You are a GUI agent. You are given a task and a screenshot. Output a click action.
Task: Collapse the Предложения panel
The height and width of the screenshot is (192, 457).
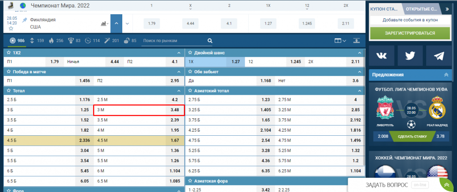[446, 75]
